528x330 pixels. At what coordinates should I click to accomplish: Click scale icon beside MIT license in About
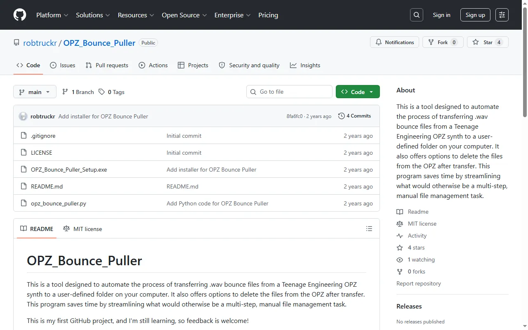400,224
